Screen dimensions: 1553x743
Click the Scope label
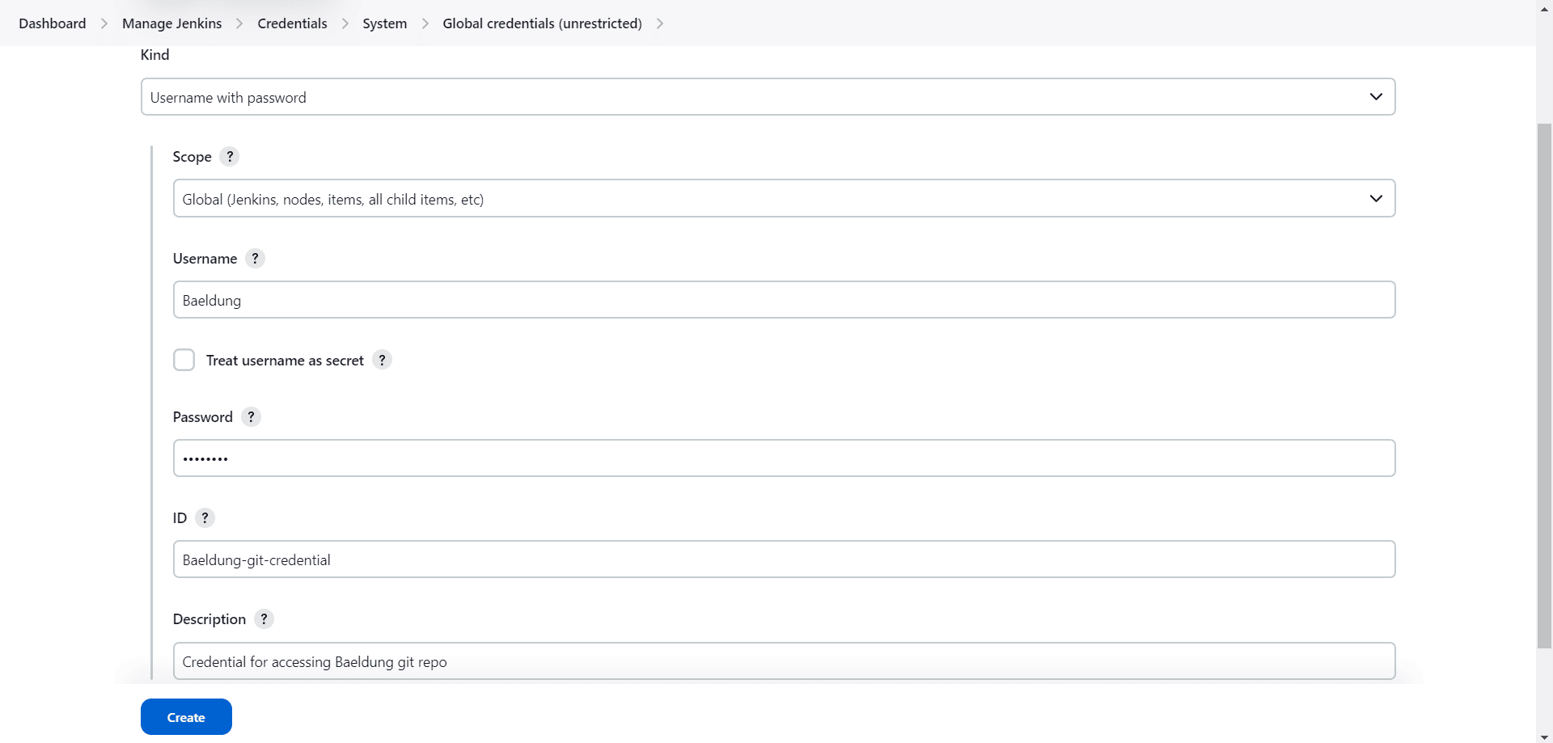(x=193, y=157)
